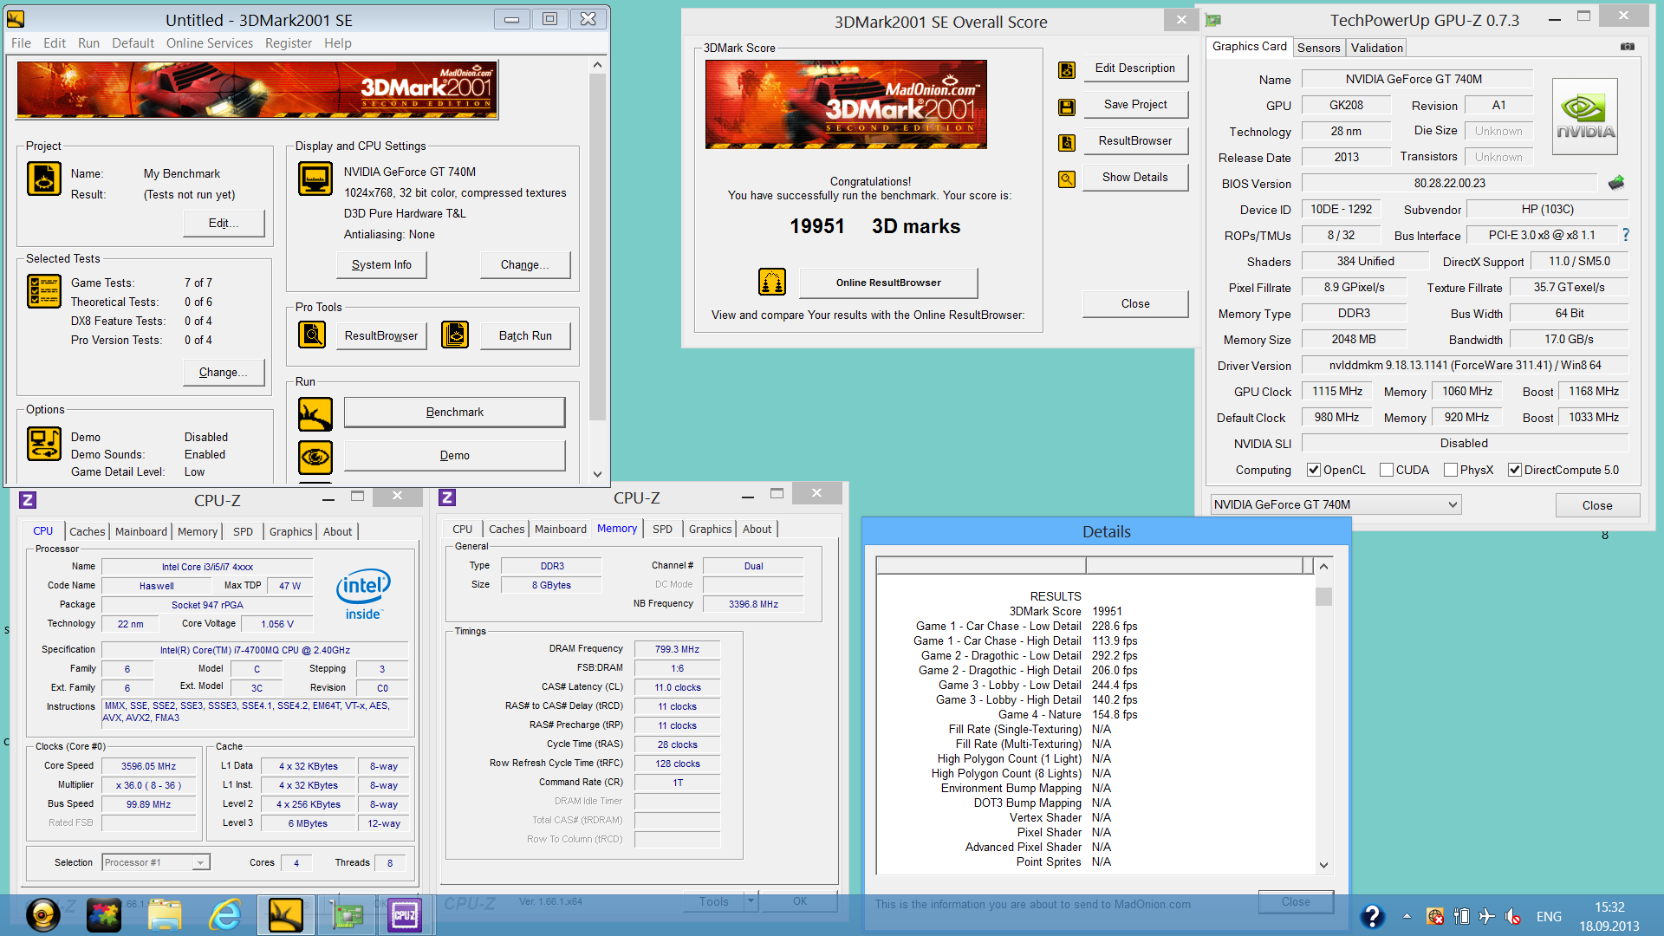This screenshot has height=936, width=1664.
Task: Toggle the PhysX checkbox in GPU-Z
Action: click(1451, 470)
